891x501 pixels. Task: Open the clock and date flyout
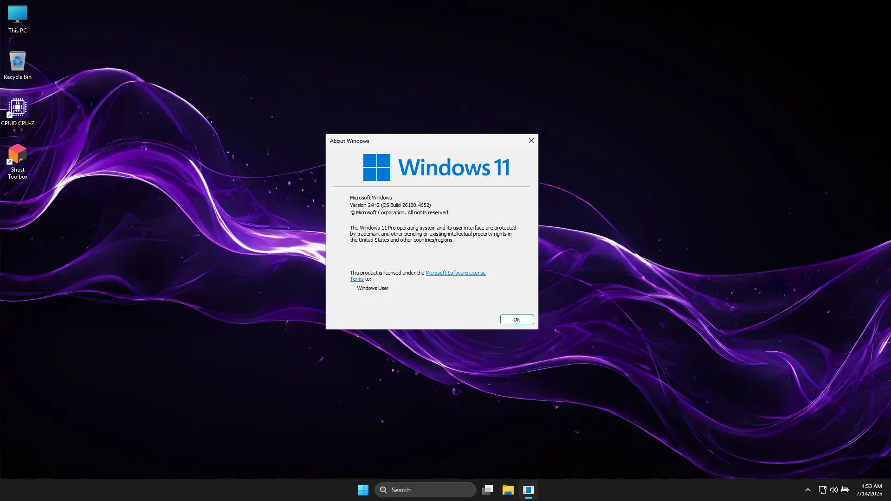pyautogui.click(x=869, y=490)
